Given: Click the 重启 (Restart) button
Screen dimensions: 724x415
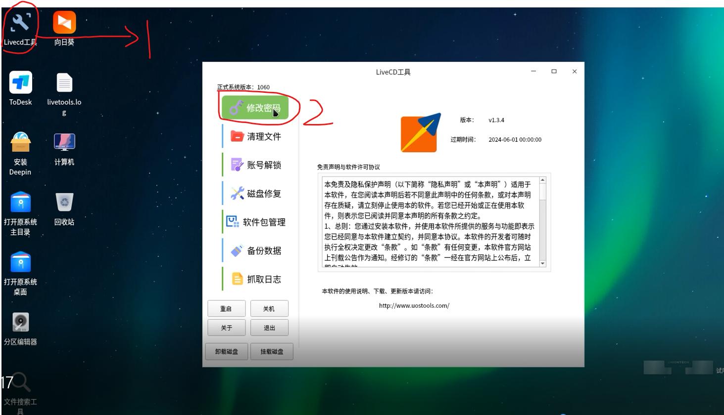Looking at the screenshot, I should click(x=226, y=308).
